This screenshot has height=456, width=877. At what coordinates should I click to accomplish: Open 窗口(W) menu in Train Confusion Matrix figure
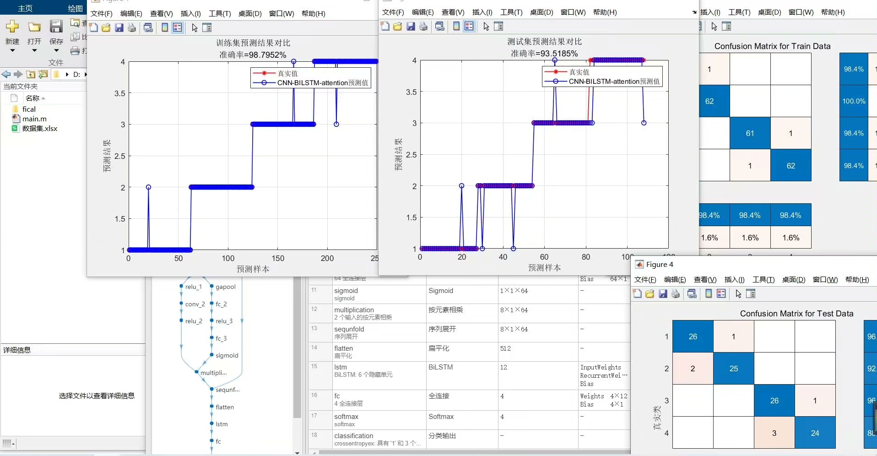pyautogui.click(x=801, y=12)
